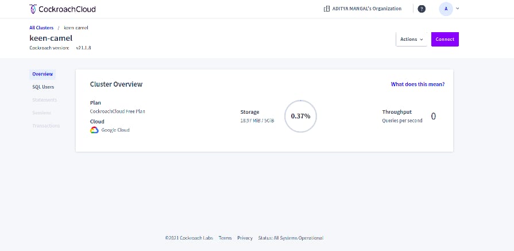Image resolution: width=514 pixels, height=251 pixels.
Task: Select the Overview sidebar tab
Action: [x=42, y=74]
